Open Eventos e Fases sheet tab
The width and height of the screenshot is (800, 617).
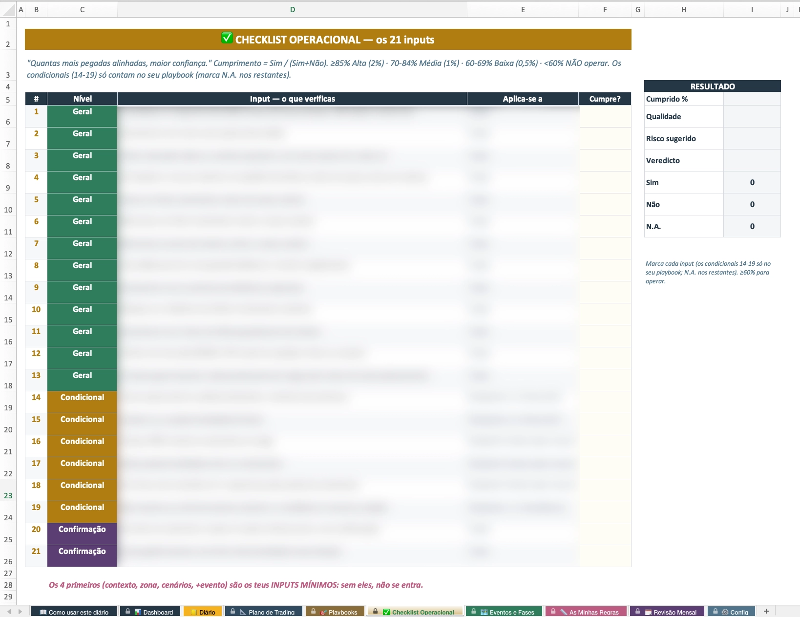[x=504, y=612]
